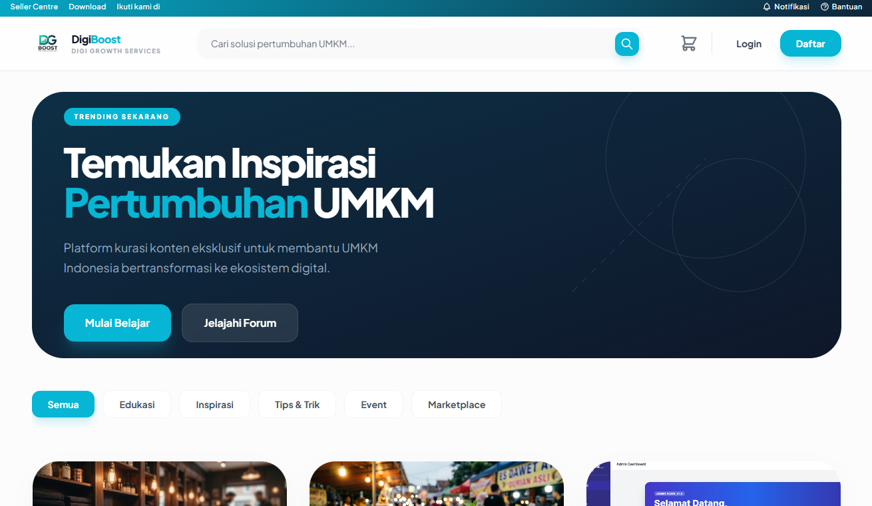Screen dimensions: 872x506
Task: Click the Digi Growth Services tagline
Action: tap(116, 51)
